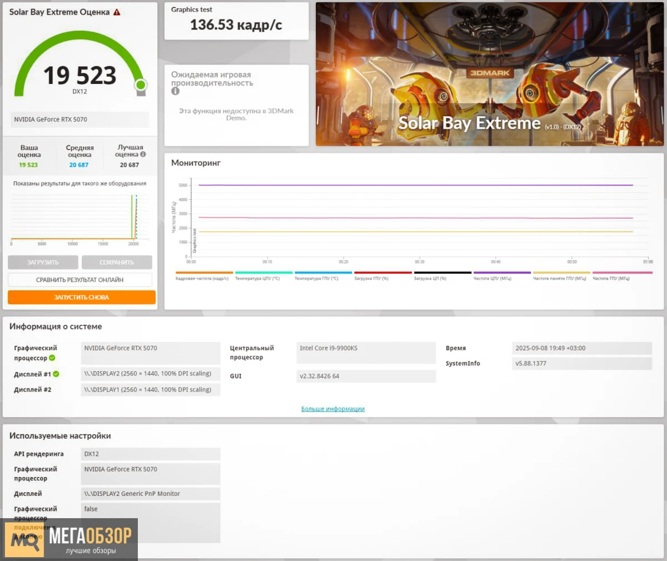
Task: Click the info icon next to Лучшая оценка
Action: tap(143, 155)
